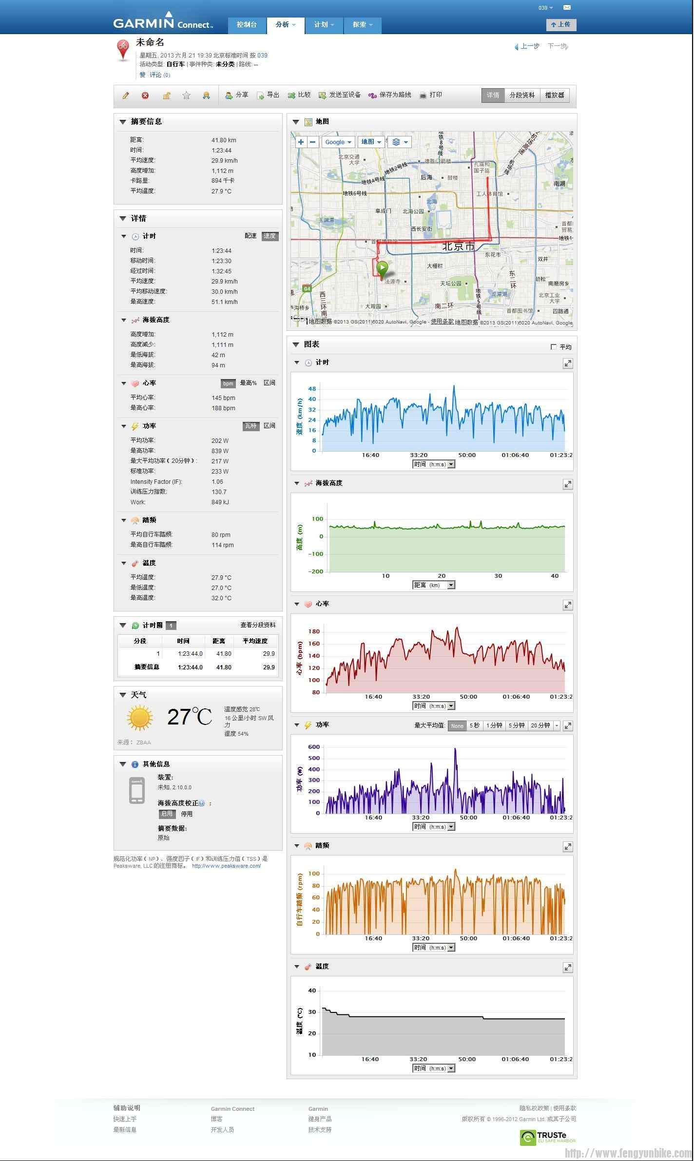Toggle the 平均 average checkbox

click(x=553, y=347)
